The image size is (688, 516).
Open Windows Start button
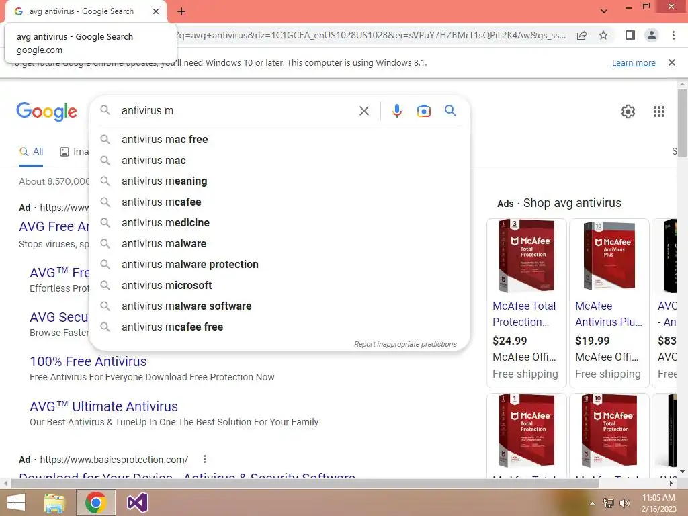[16, 503]
